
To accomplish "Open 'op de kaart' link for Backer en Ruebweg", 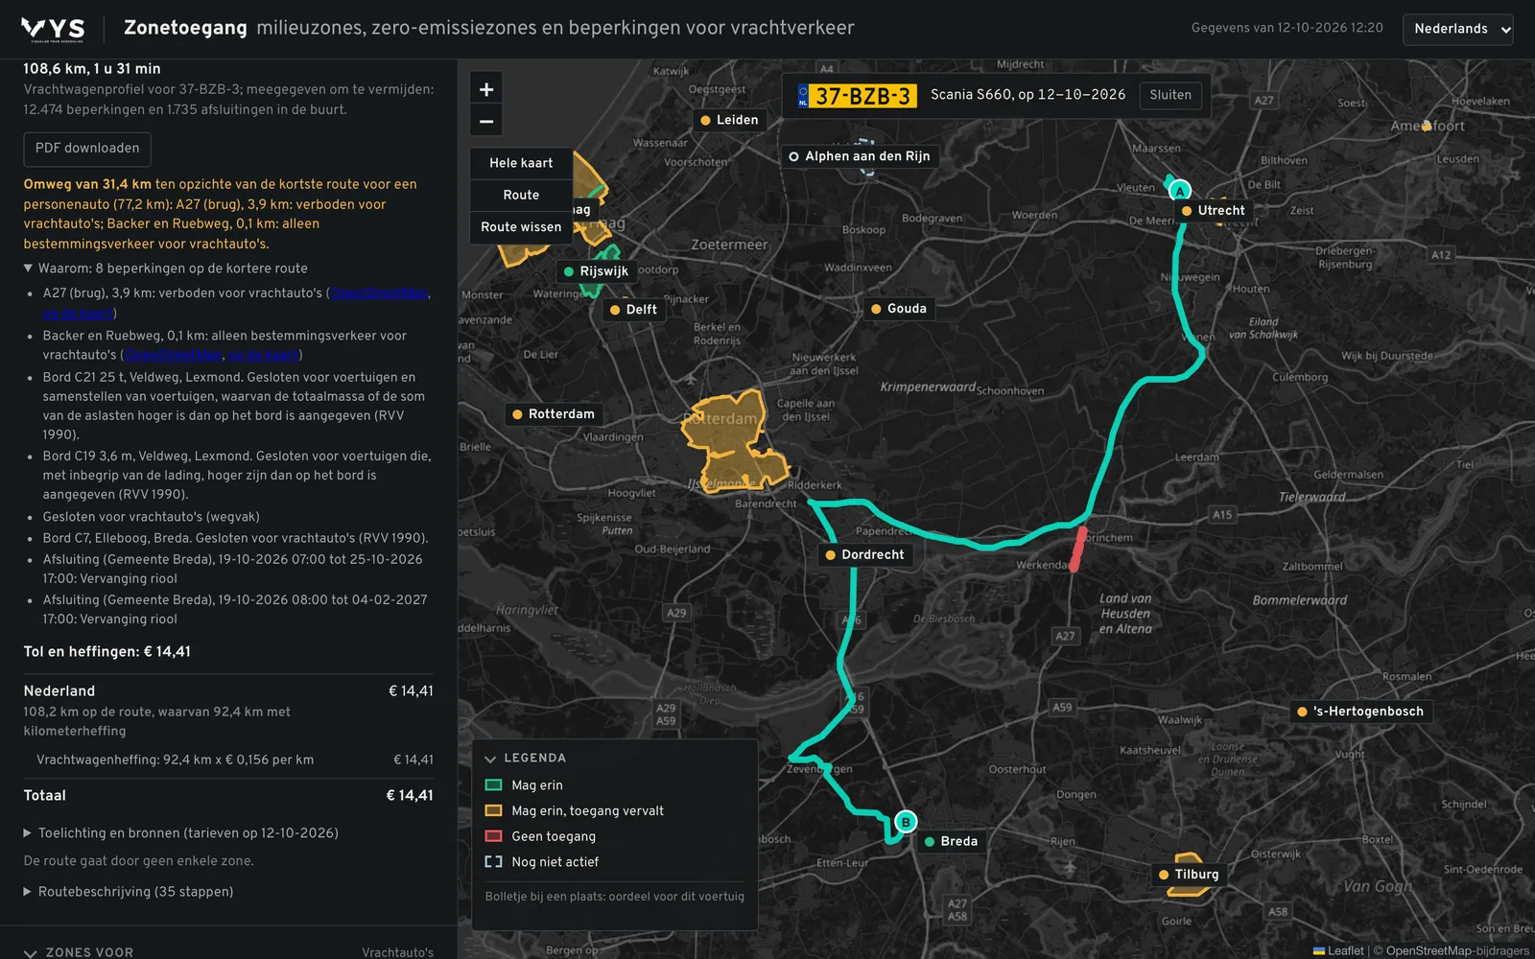I will [x=263, y=355].
